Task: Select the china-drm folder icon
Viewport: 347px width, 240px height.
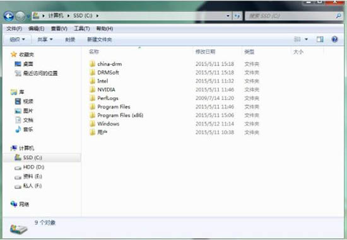Action: (x=92, y=64)
